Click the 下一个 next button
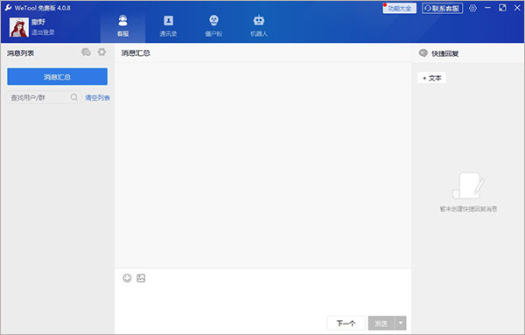The width and height of the screenshot is (525, 335). pyautogui.click(x=346, y=323)
